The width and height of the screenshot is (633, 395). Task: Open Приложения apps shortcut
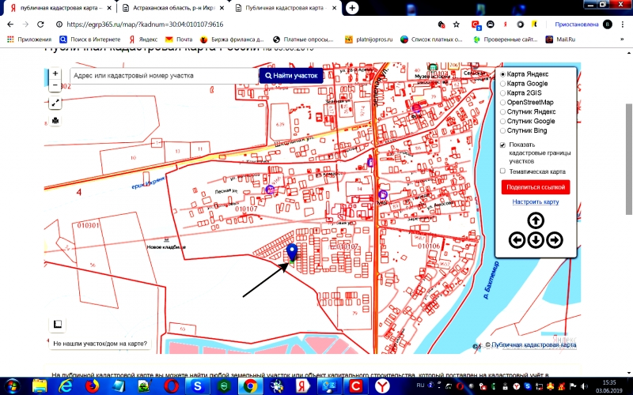click(x=29, y=39)
